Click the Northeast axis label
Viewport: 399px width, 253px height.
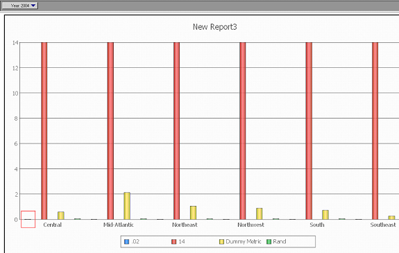(x=185, y=225)
